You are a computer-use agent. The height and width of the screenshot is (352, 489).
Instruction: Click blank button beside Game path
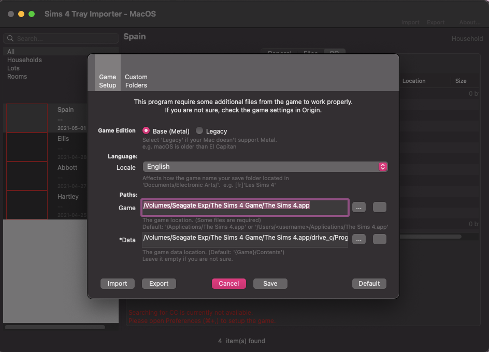click(x=380, y=207)
